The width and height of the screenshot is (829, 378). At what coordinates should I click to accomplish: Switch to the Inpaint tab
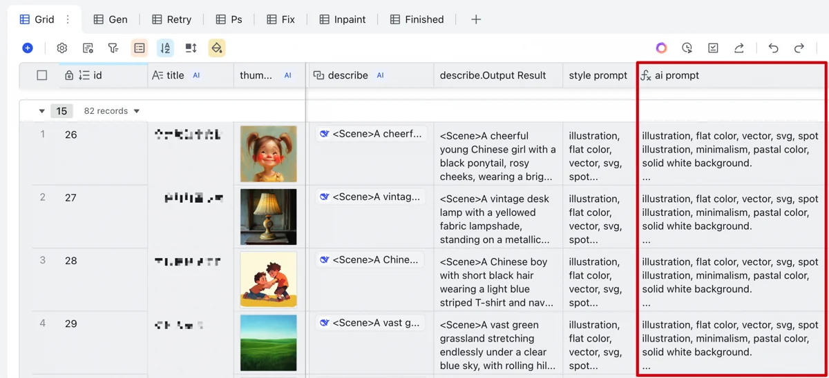[x=343, y=19]
